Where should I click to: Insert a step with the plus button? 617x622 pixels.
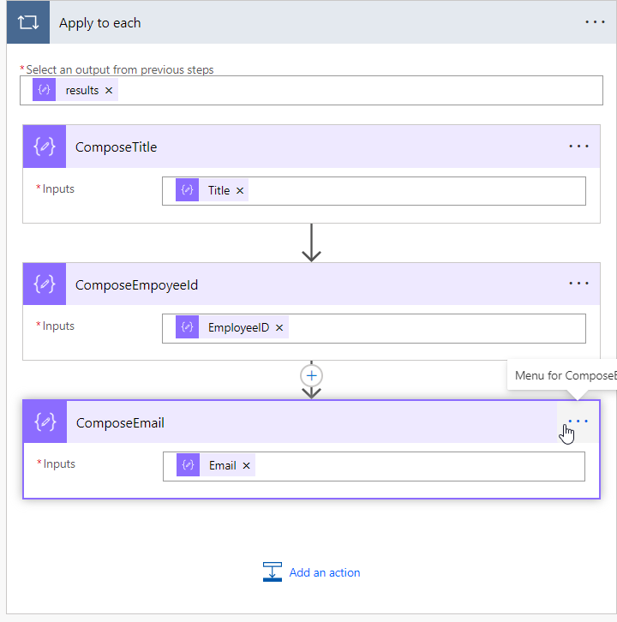[x=311, y=375]
